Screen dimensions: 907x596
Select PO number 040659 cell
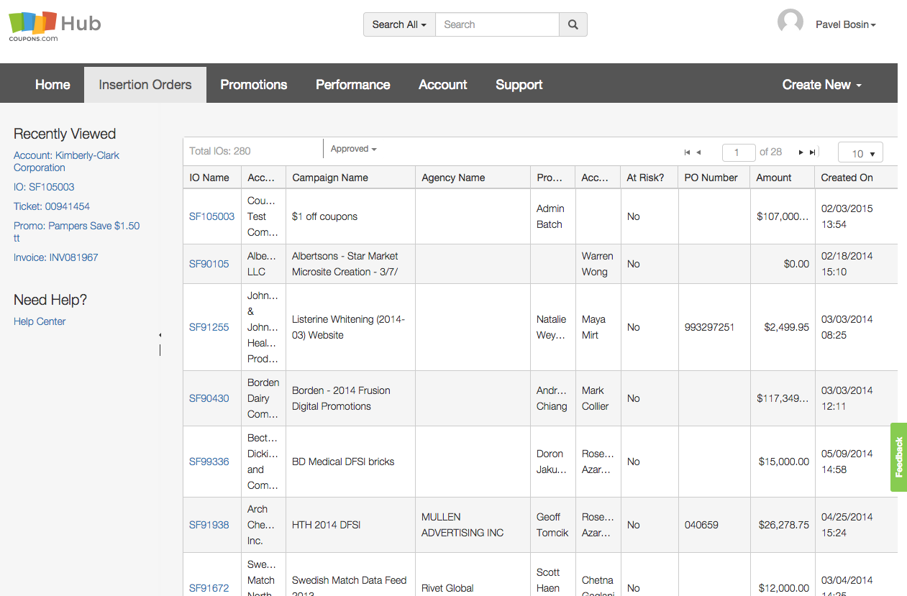pos(714,525)
